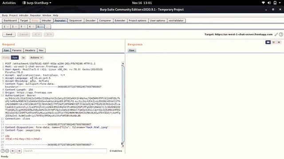
Task: Go back in Repeater history
Action: pos(37,34)
